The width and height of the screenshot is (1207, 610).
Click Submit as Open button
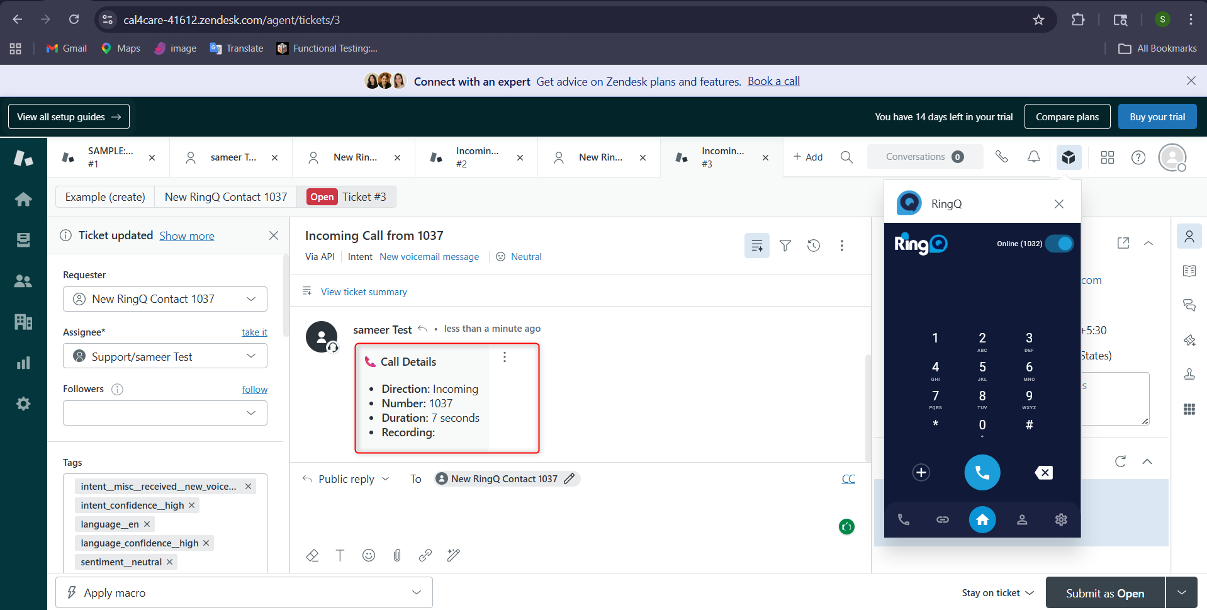1105,593
